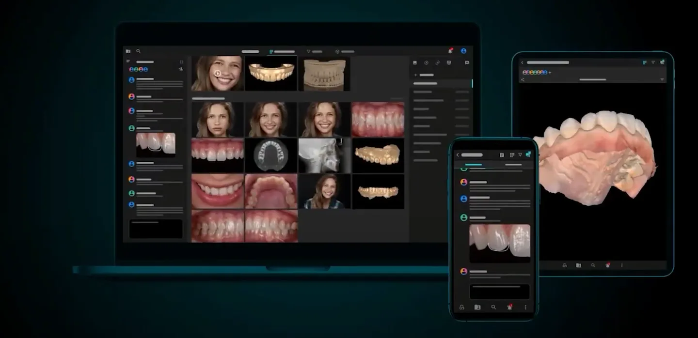698x338 pixels.
Task: Click the plus add button in the laptop right panel
Action: [x=415, y=75]
